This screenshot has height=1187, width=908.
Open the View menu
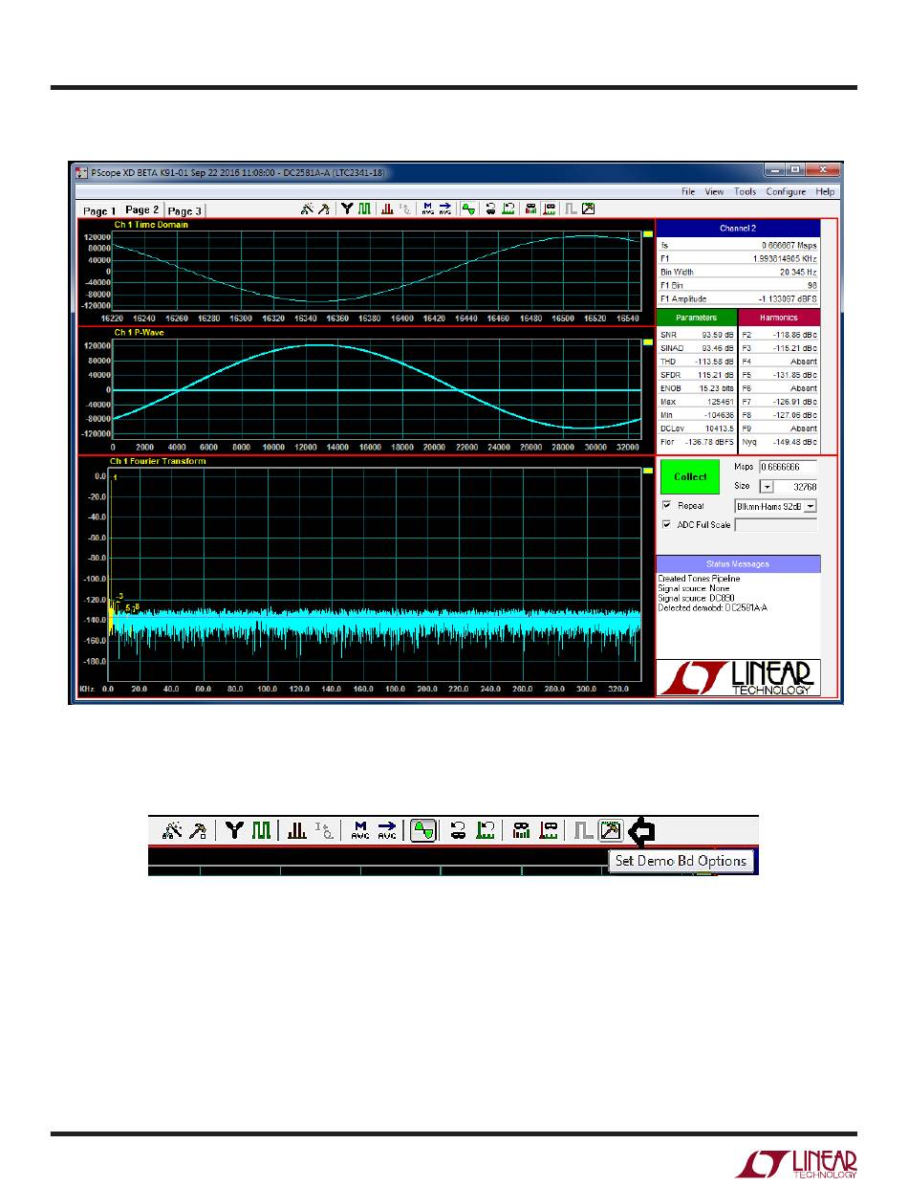(714, 191)
